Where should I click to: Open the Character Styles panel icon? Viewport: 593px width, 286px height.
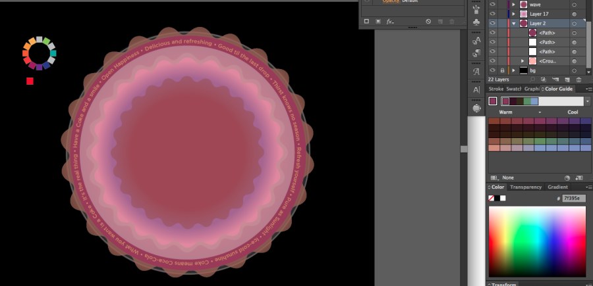click(x=476, y=41)
